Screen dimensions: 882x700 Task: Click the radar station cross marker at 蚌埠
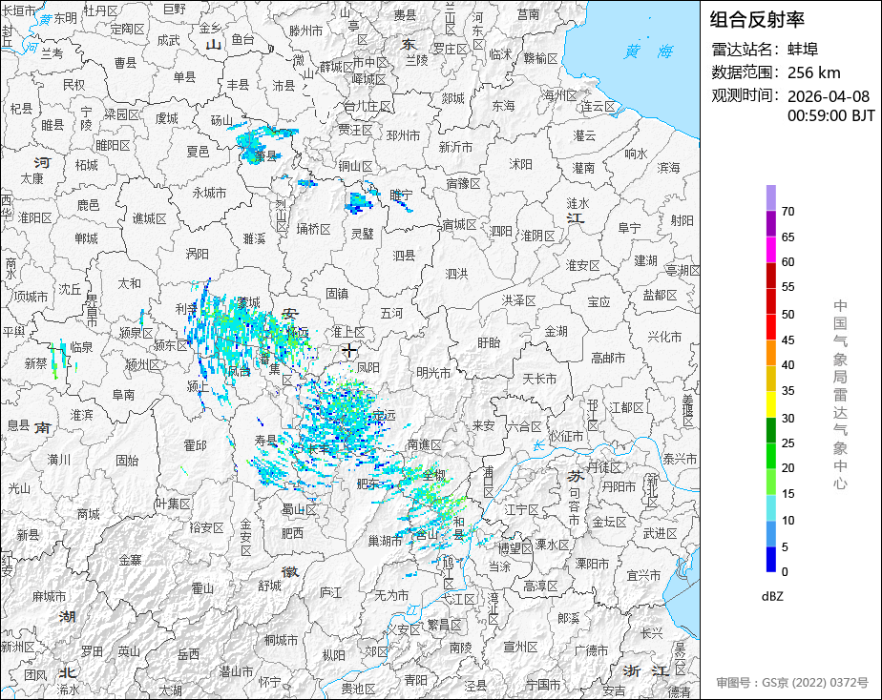click(x=349, y=351)
